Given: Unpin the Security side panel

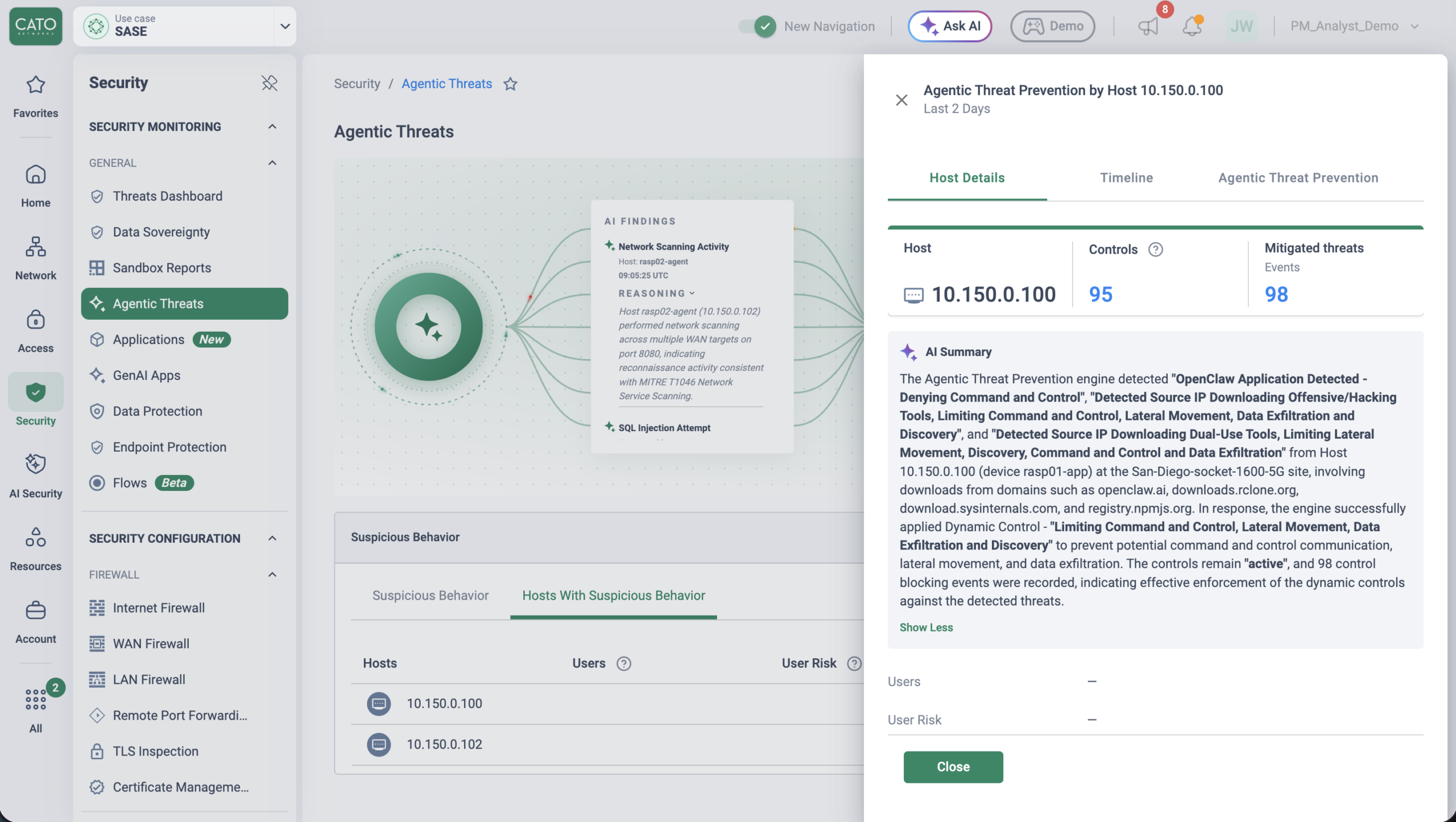Looking at the screenshot, I should [270, 82].
